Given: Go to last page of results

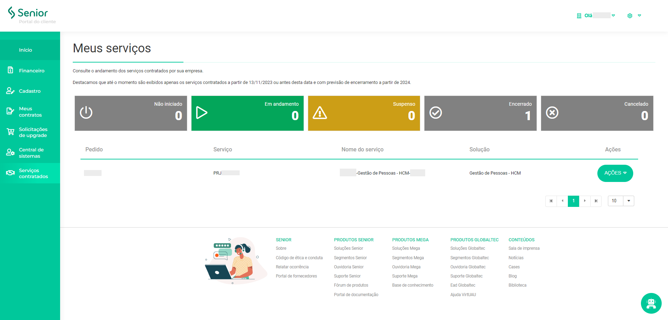Looking at the screenshot, I should (x=596, y=201).
